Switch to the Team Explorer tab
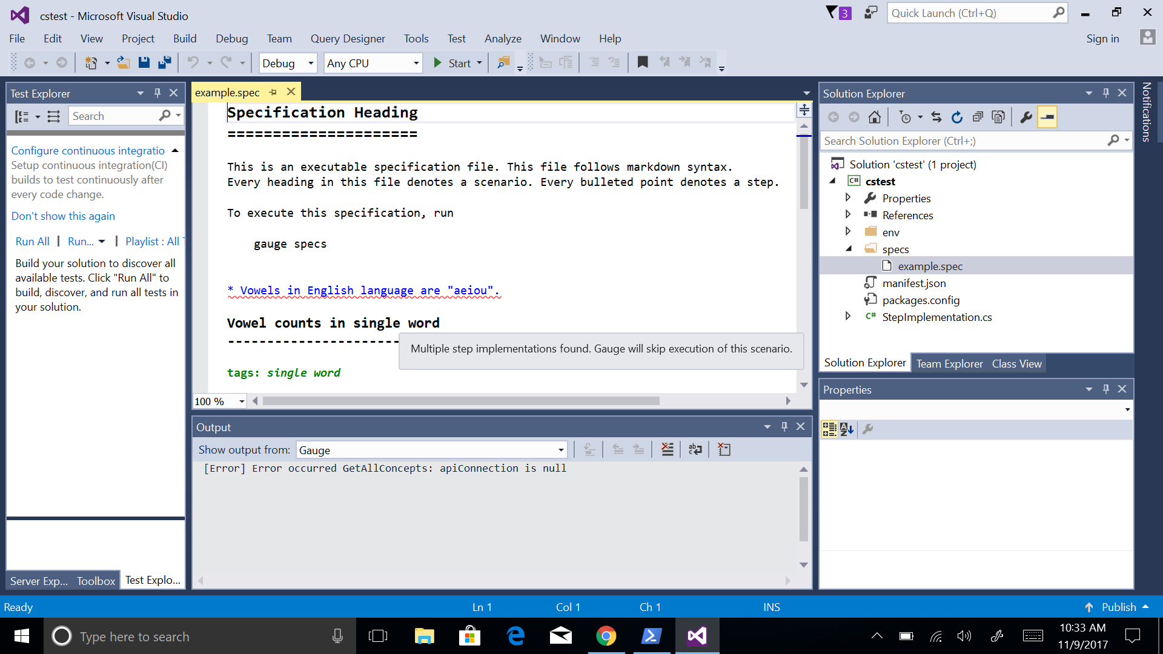The height and width of the screenshot is (654, 1163). (x=949, y=363)
